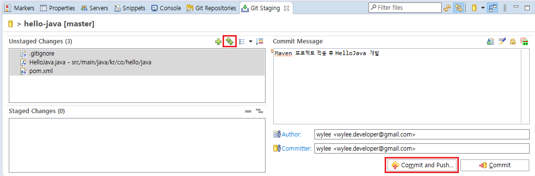Click into the commit message text area
The image size is (535, 176).
click(397, 87)
